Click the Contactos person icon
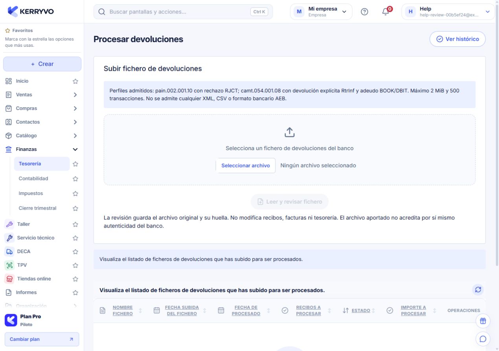The height and width of the screenshot is (351, 499). tap(9, 122)
